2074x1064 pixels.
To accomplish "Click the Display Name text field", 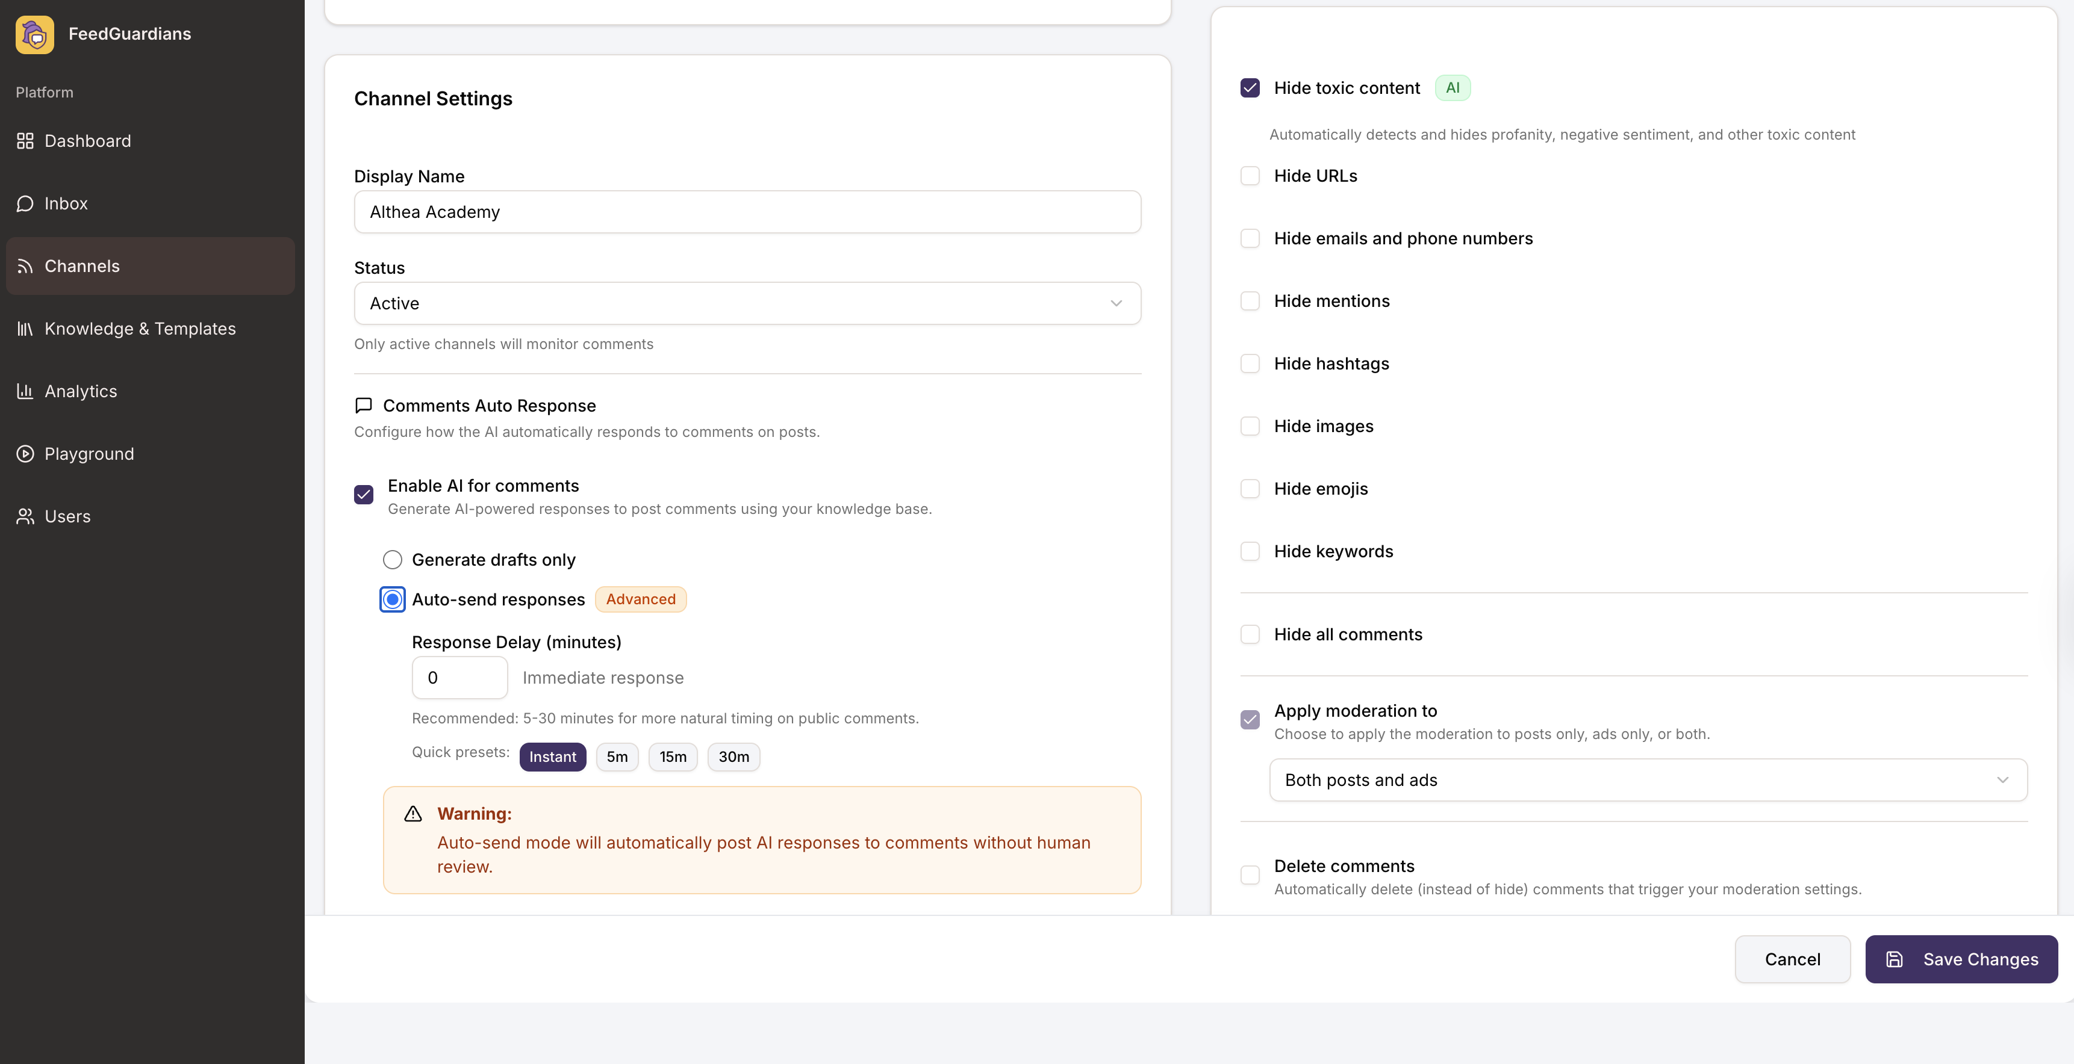I will coord(747,212).
